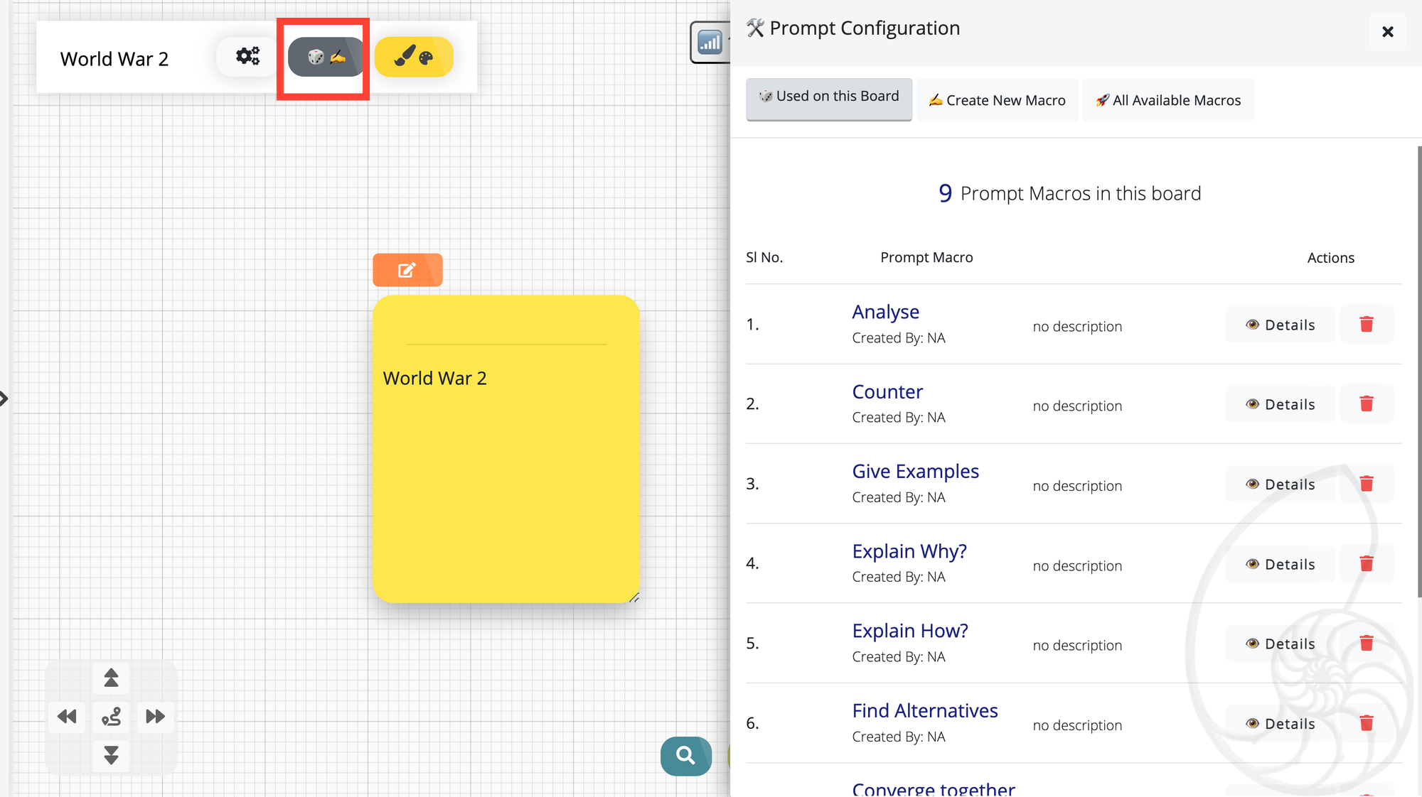
Task: Open teal search magnifier button
Action: point(685,755)
